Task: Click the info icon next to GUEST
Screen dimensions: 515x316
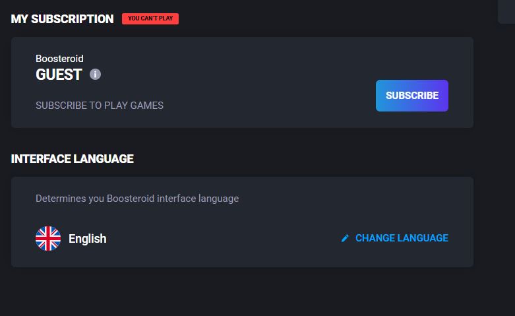Action: tap(95, 75)
